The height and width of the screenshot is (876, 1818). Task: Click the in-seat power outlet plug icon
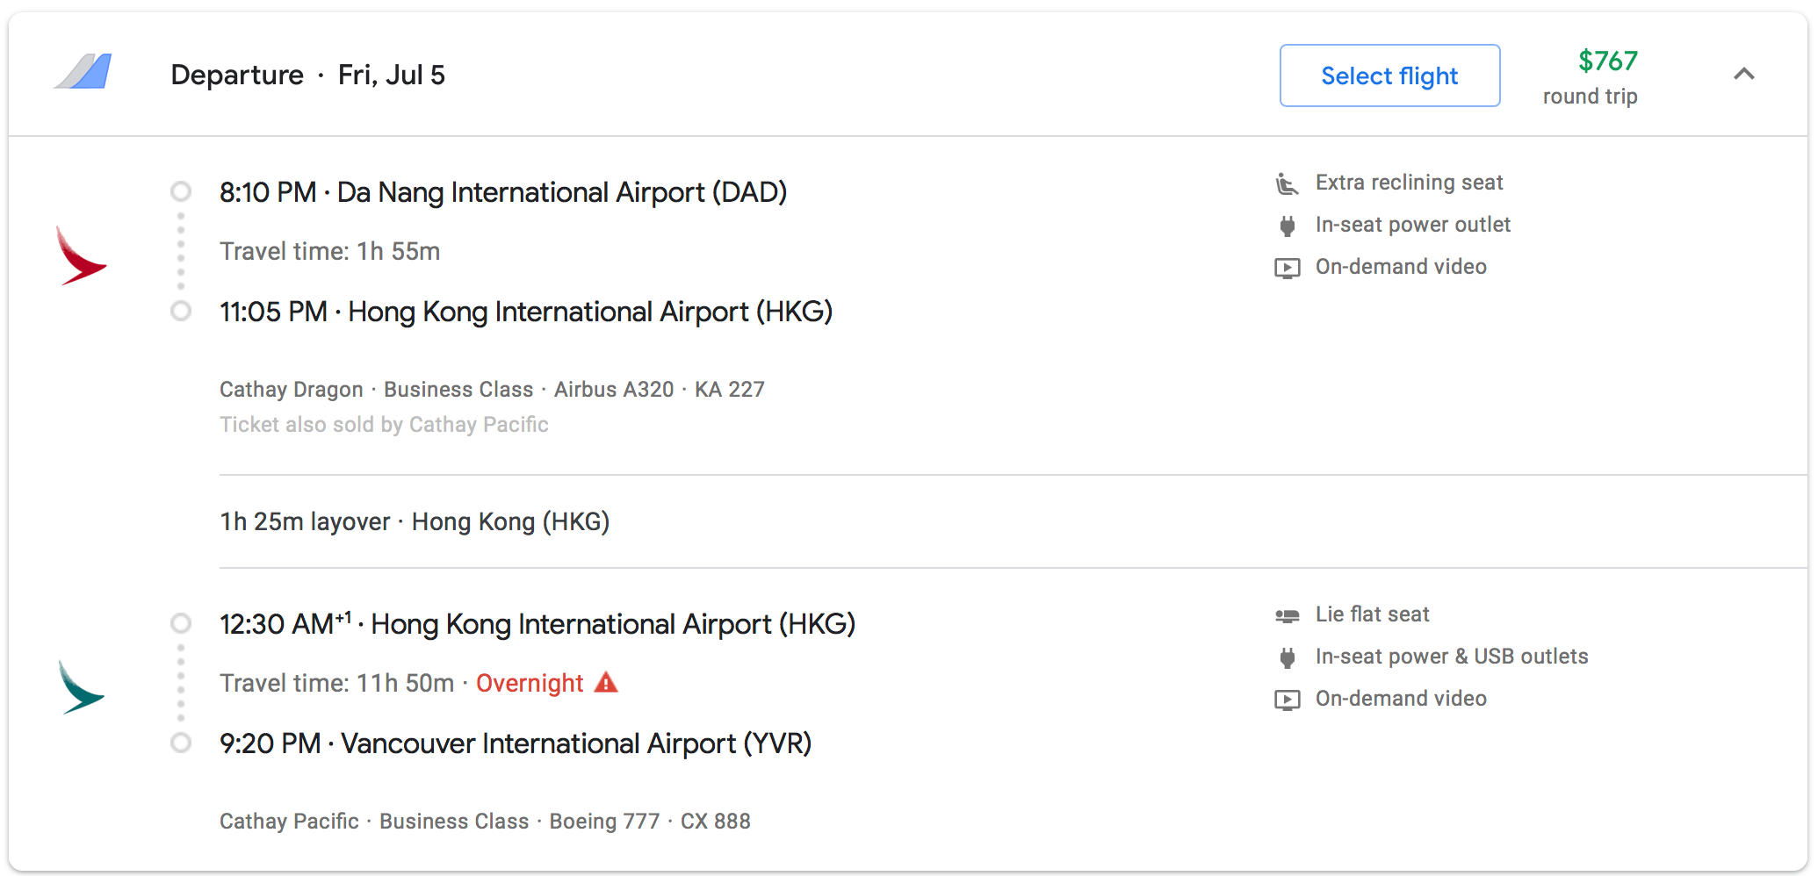coord(1287,226)
